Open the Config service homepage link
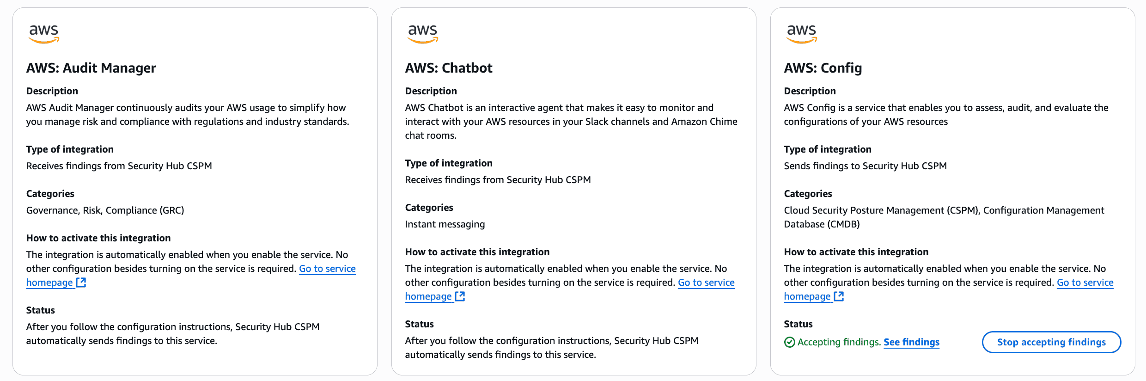The image size is (1146, 381). [x=1085, y=283]
